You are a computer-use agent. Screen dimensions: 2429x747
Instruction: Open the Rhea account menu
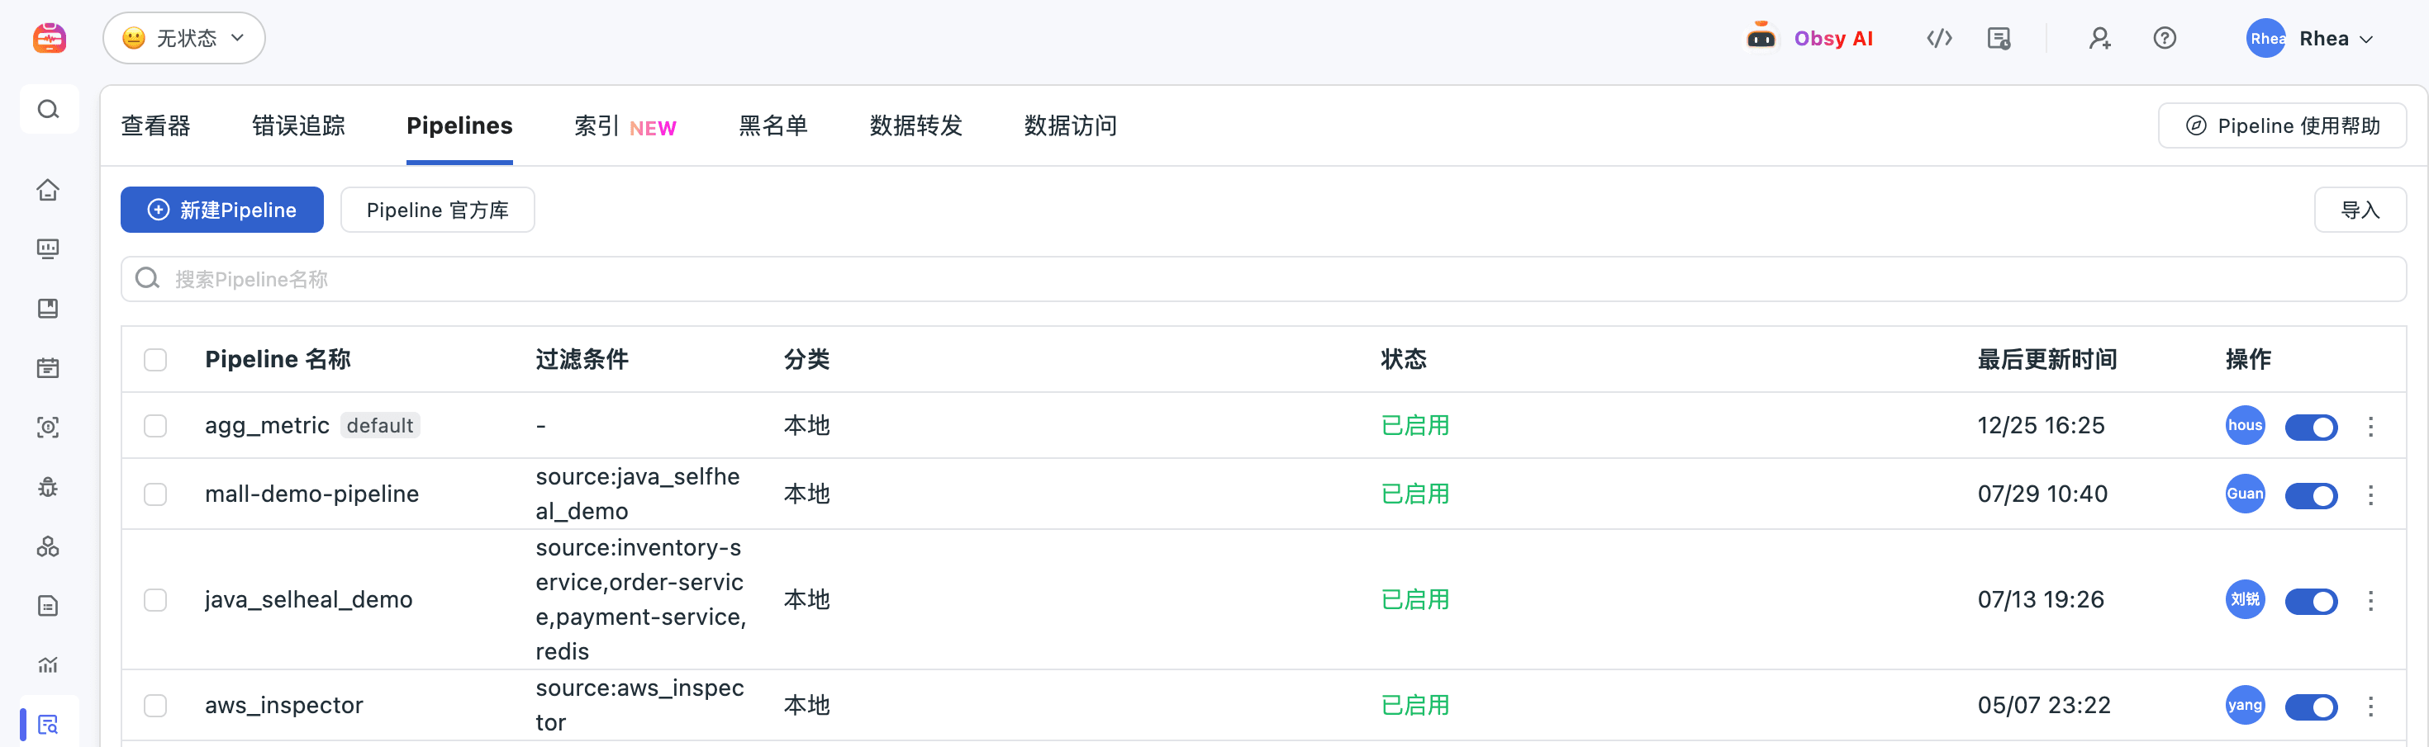(2309, 39)
